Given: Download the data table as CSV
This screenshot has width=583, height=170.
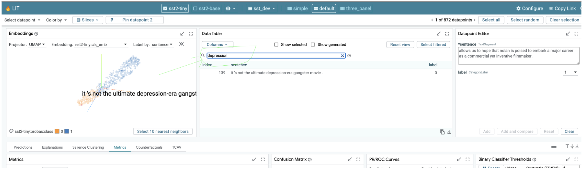Looking at the screenshot, I should pos(449,132).
